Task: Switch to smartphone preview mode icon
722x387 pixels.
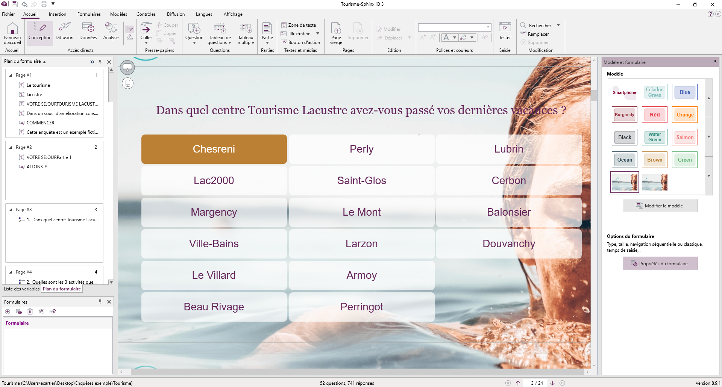Action: coord(128,83)
